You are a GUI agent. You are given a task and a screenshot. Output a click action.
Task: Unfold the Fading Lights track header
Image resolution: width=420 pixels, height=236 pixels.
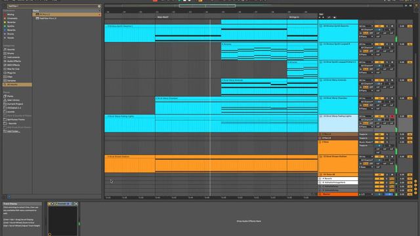pyautogui.click(x=321, y=117)
